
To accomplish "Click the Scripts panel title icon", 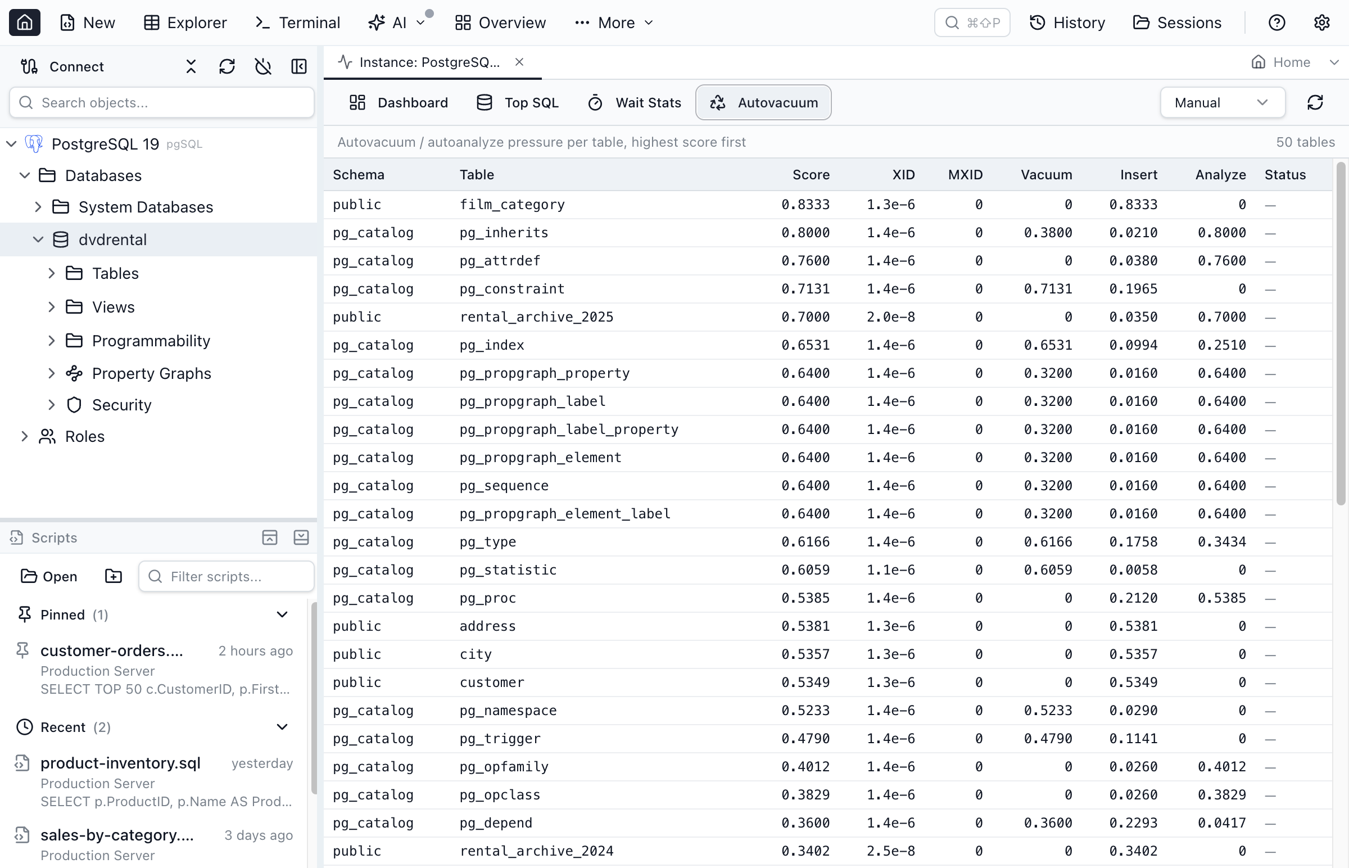I will tap(17, 537).
